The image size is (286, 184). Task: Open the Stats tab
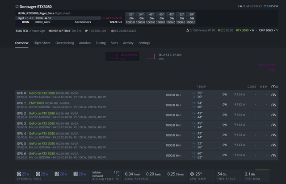(x=114, y=43)
